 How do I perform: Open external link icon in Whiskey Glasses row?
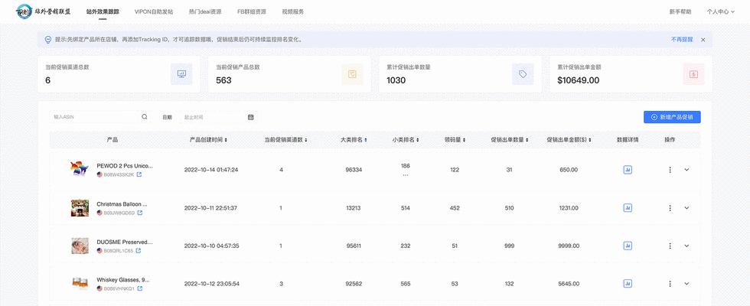tap(139, 288)
